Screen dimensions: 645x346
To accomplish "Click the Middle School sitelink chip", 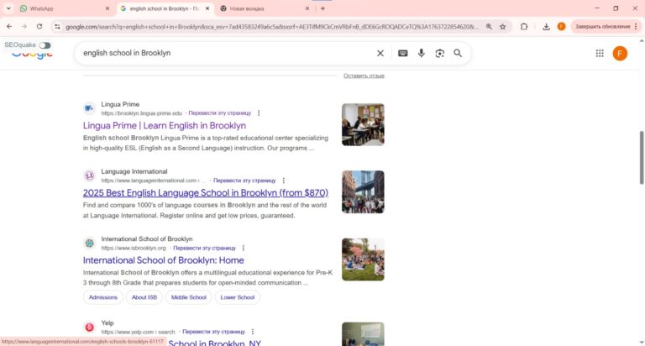I will 188,297.
